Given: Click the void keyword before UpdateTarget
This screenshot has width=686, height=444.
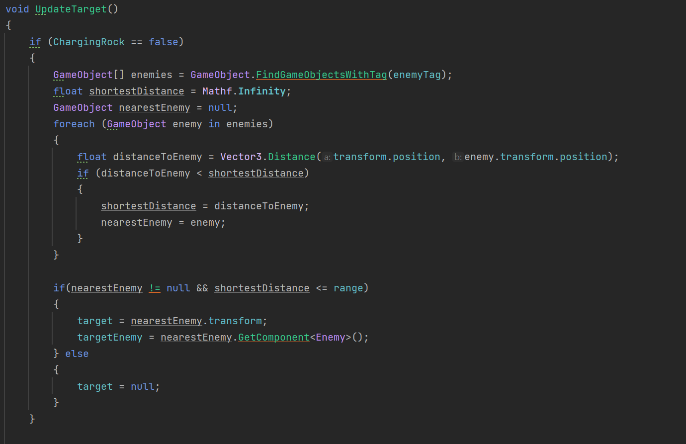Looking at the screenshot, I should pyautogui.click(x=17, y=9).
